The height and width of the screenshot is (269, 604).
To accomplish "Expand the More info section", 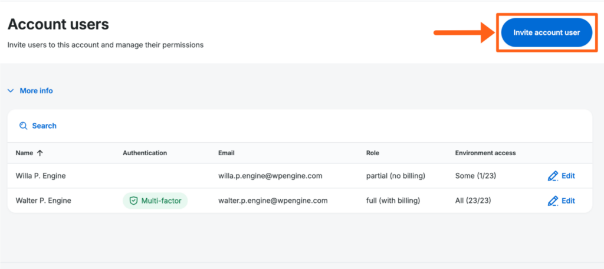I will 31,91.
